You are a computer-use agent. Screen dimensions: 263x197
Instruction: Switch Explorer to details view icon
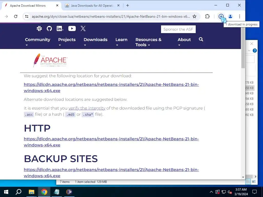pos(248,182)
